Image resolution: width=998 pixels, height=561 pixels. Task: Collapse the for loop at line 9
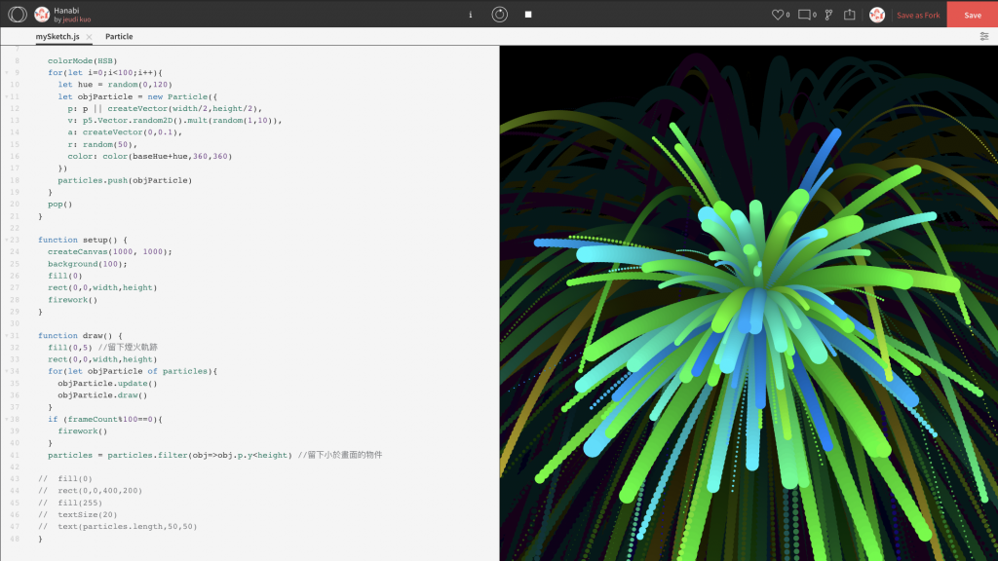pyautogui.click(x=7, y=72)
